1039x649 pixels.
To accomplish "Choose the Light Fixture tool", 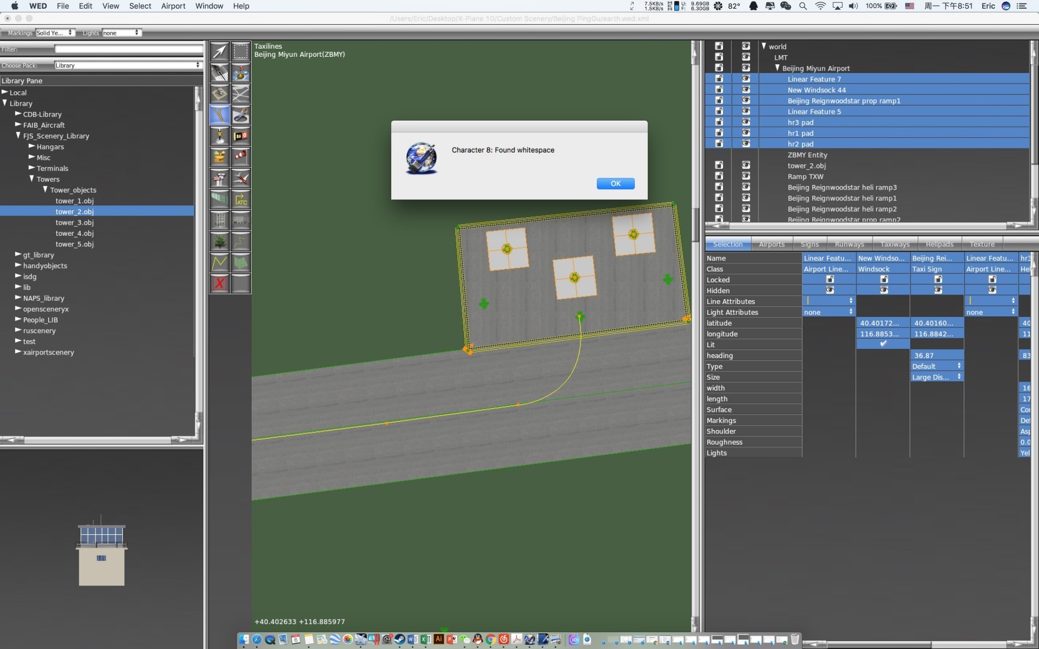I will (x=220, y=136).
